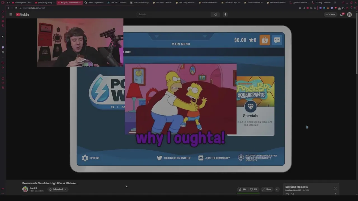Viewport: 358px width, 201px height.
Task: Click into the YouTube search field
Action: (174, 15)
